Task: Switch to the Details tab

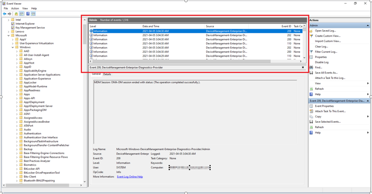Action: click(107, 74)
